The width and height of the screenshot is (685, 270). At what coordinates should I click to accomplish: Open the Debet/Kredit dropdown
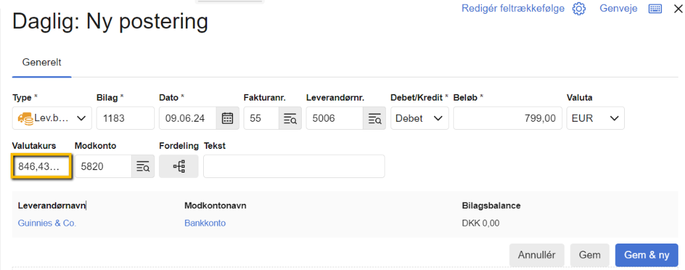420,118
